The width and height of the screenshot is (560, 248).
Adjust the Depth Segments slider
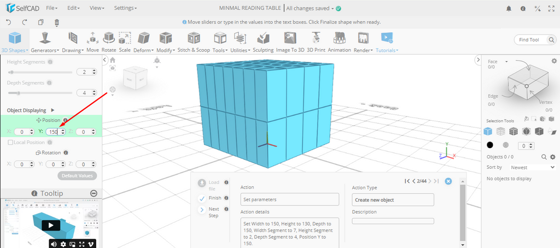point(19,93)
